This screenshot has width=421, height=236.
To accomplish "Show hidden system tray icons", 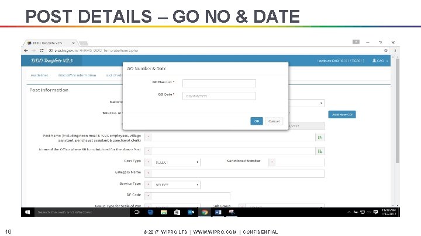I will point(348,212).
